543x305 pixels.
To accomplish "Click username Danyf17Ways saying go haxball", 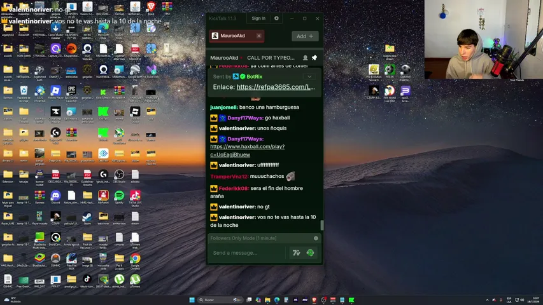I will pos(245,118).
